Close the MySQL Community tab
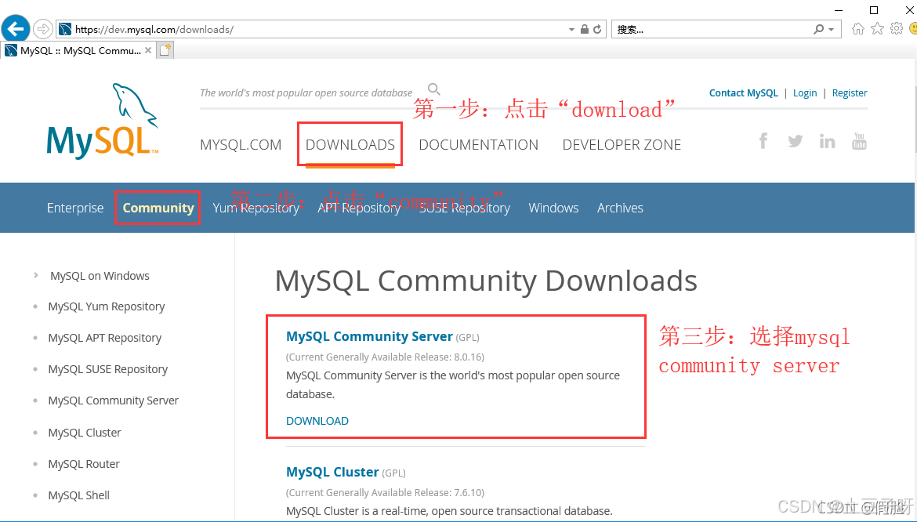917x522 pixels. [149, 50]
